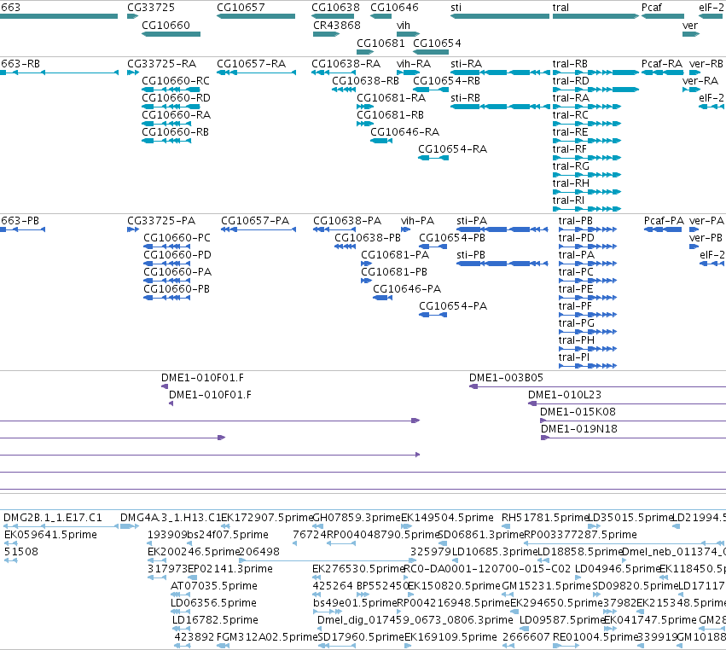Viewport: 726px width, 650px height.
Task: Click the CG33725 gene label
Action: coord(151,8)
